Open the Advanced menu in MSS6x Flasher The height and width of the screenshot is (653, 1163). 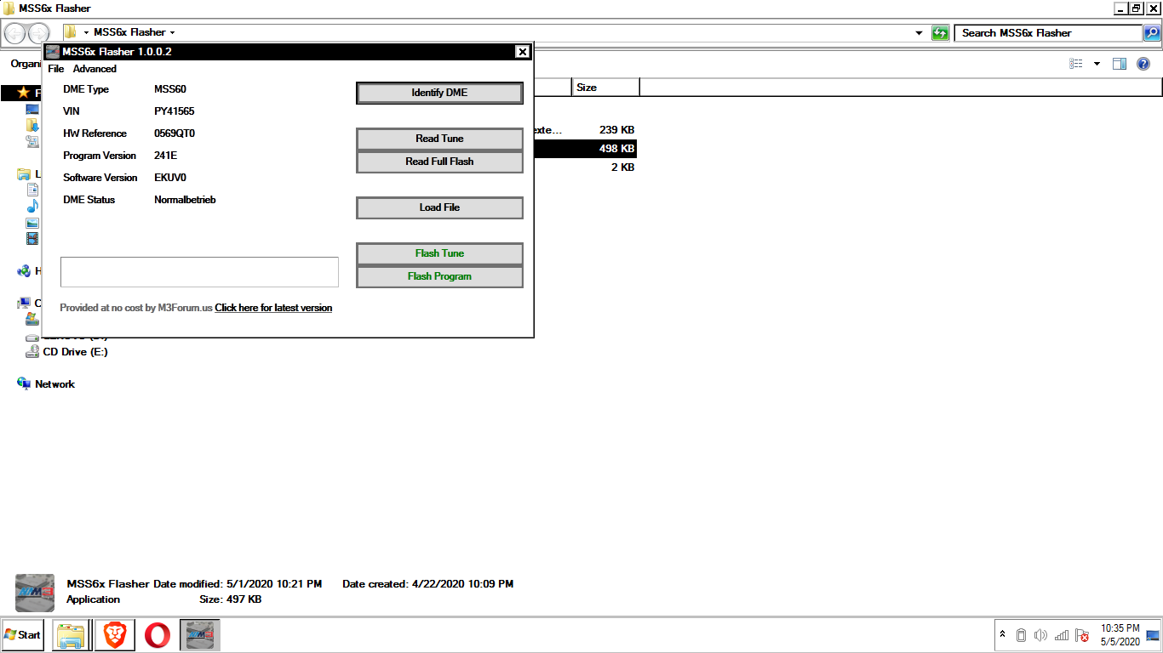95,69
